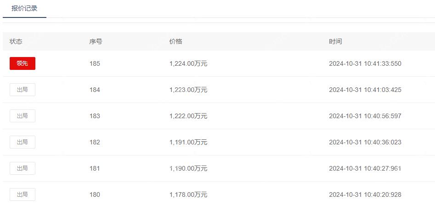The width and height of the screenshot is (435, 206).
Task: Click timestamp 2024-10-31 10:40:27:961
Action: [365, 168]
